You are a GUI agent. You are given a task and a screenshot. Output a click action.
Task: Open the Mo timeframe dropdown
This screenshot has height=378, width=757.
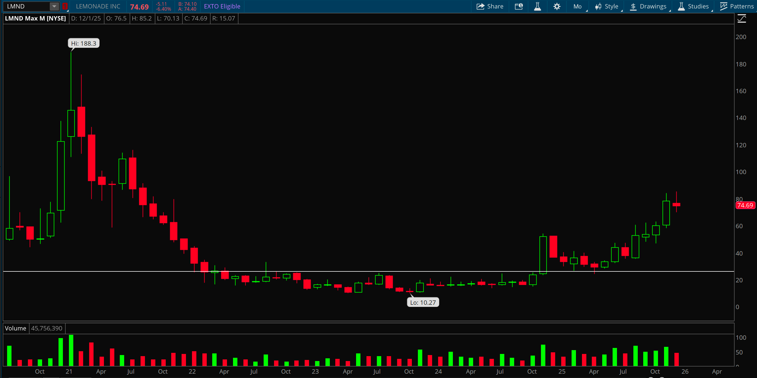578,7
